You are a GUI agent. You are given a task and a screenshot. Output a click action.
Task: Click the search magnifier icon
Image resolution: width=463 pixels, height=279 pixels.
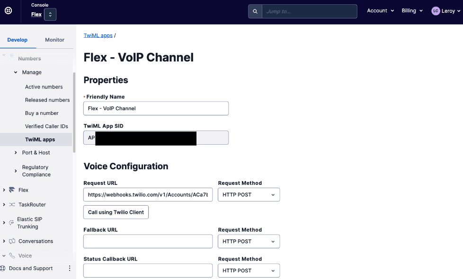point(255,11)
